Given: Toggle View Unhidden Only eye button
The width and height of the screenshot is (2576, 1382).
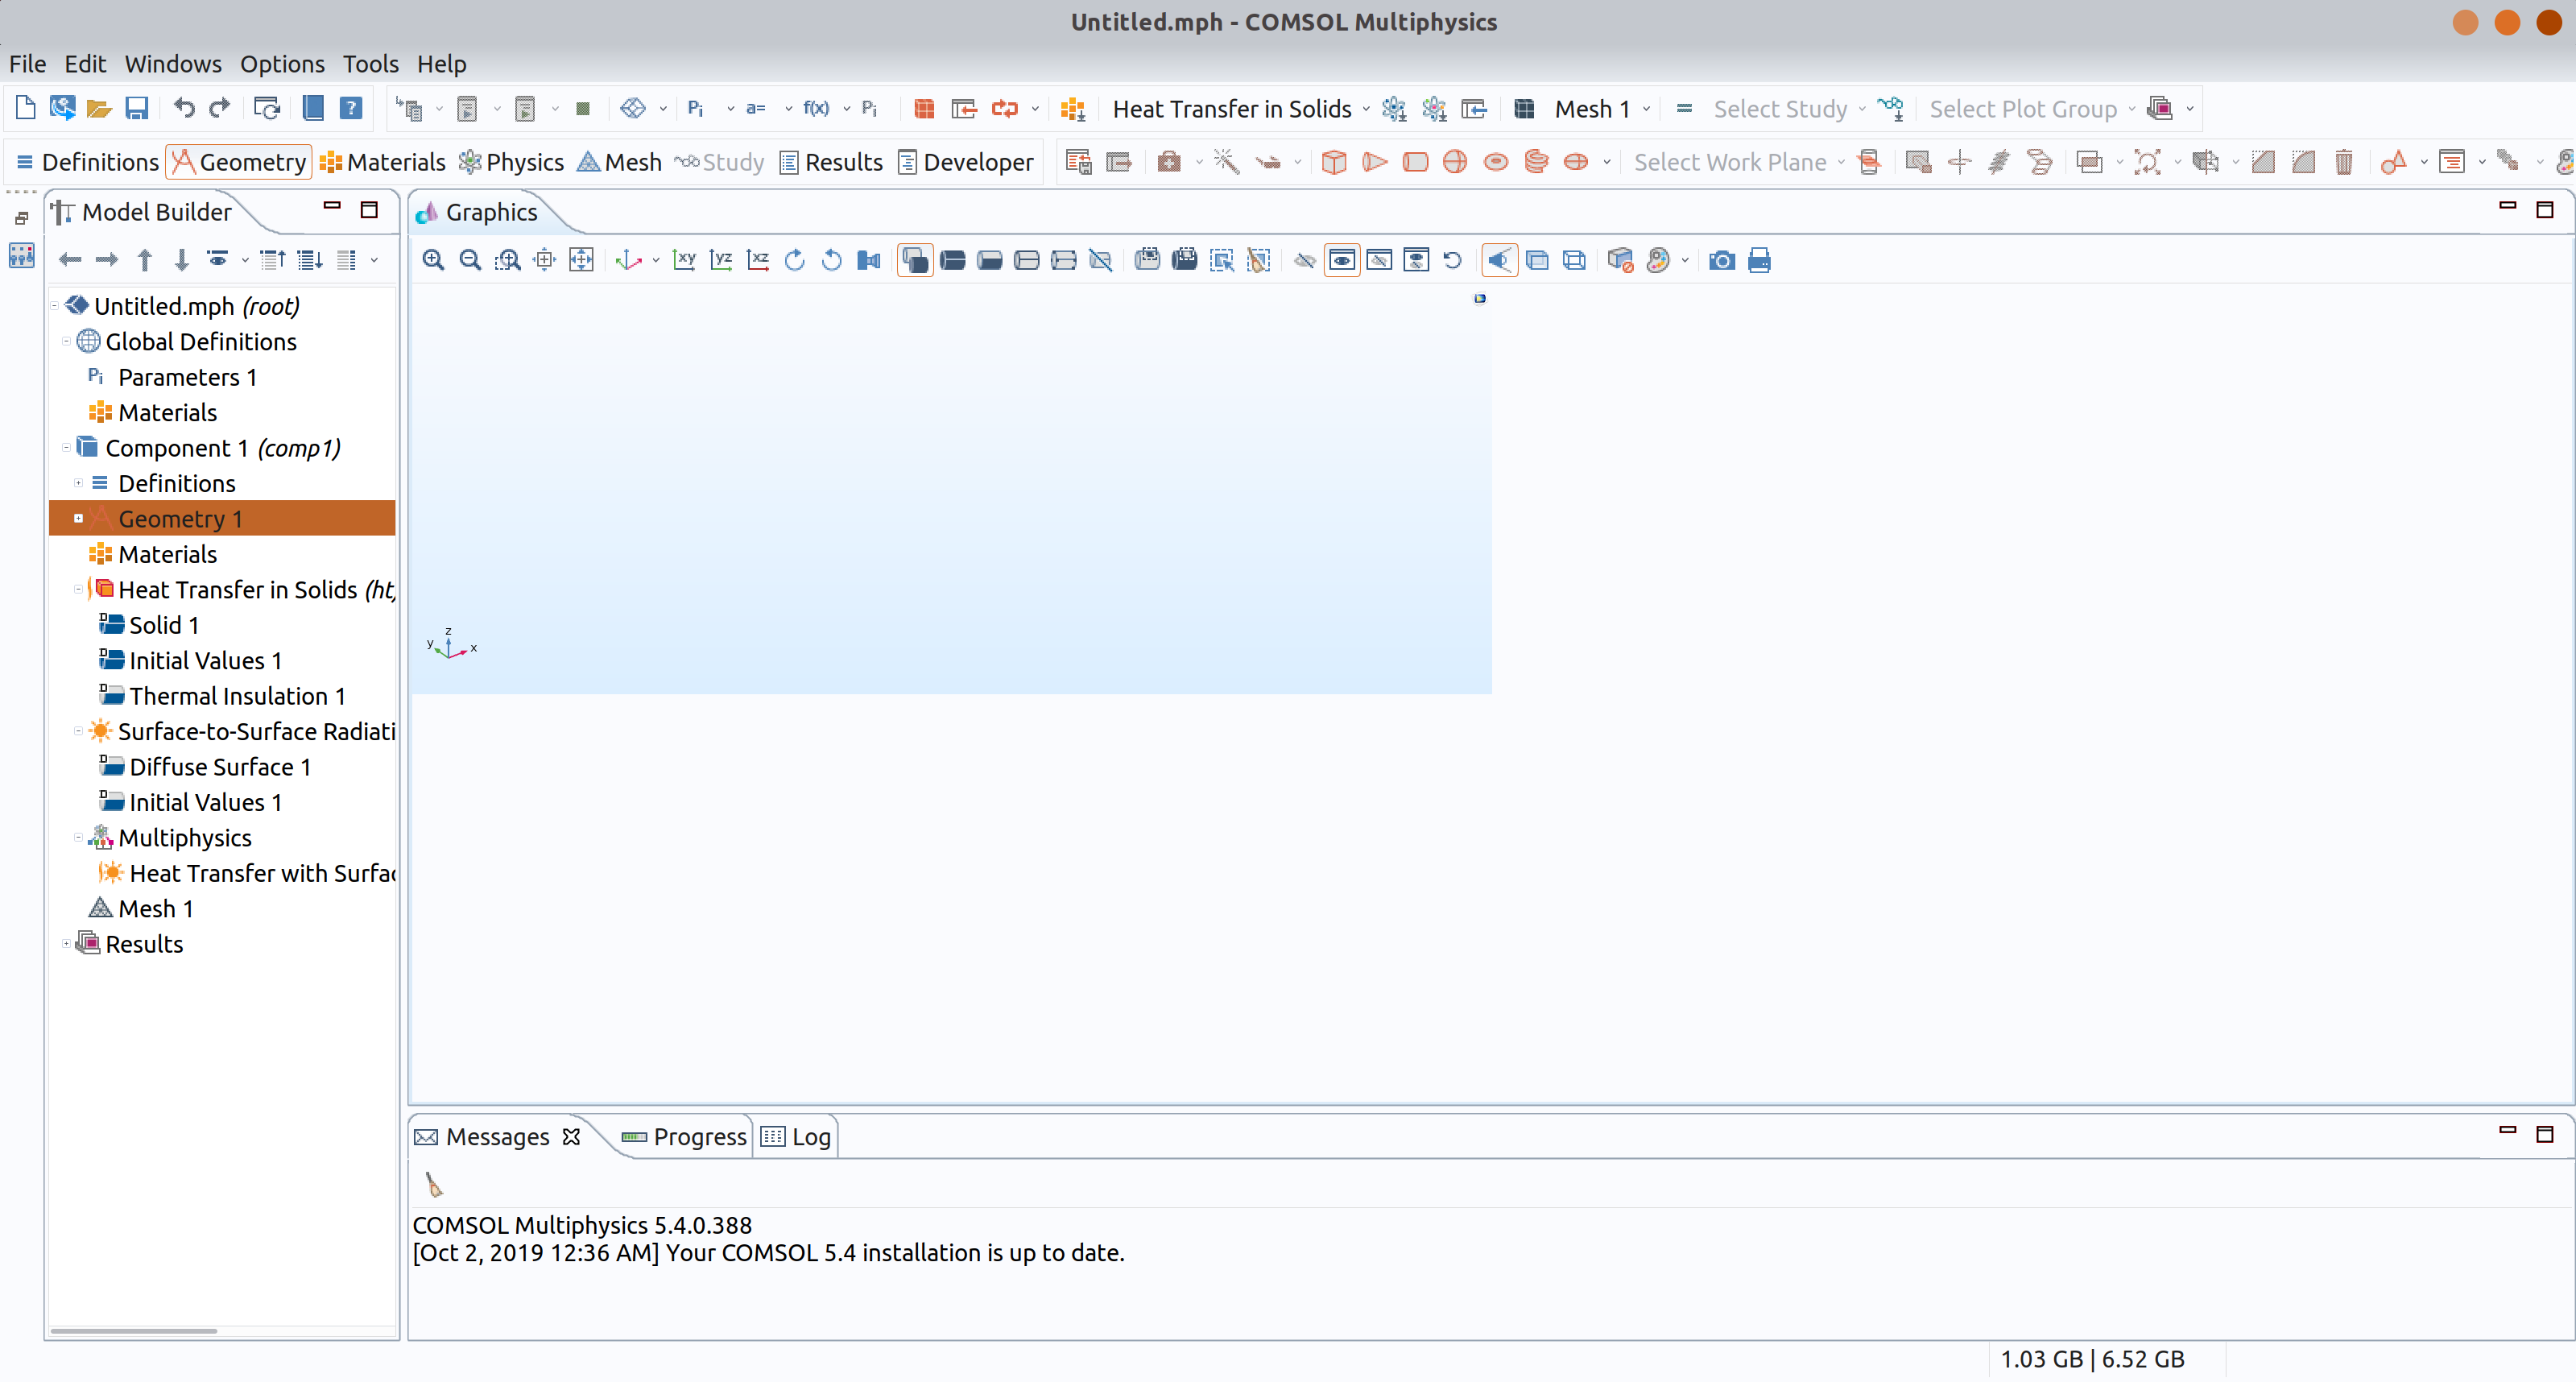Looking at the screenshot, I should (1342, 260).
